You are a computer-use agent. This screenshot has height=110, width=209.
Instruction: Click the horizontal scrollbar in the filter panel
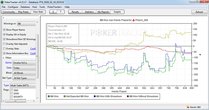19,101
